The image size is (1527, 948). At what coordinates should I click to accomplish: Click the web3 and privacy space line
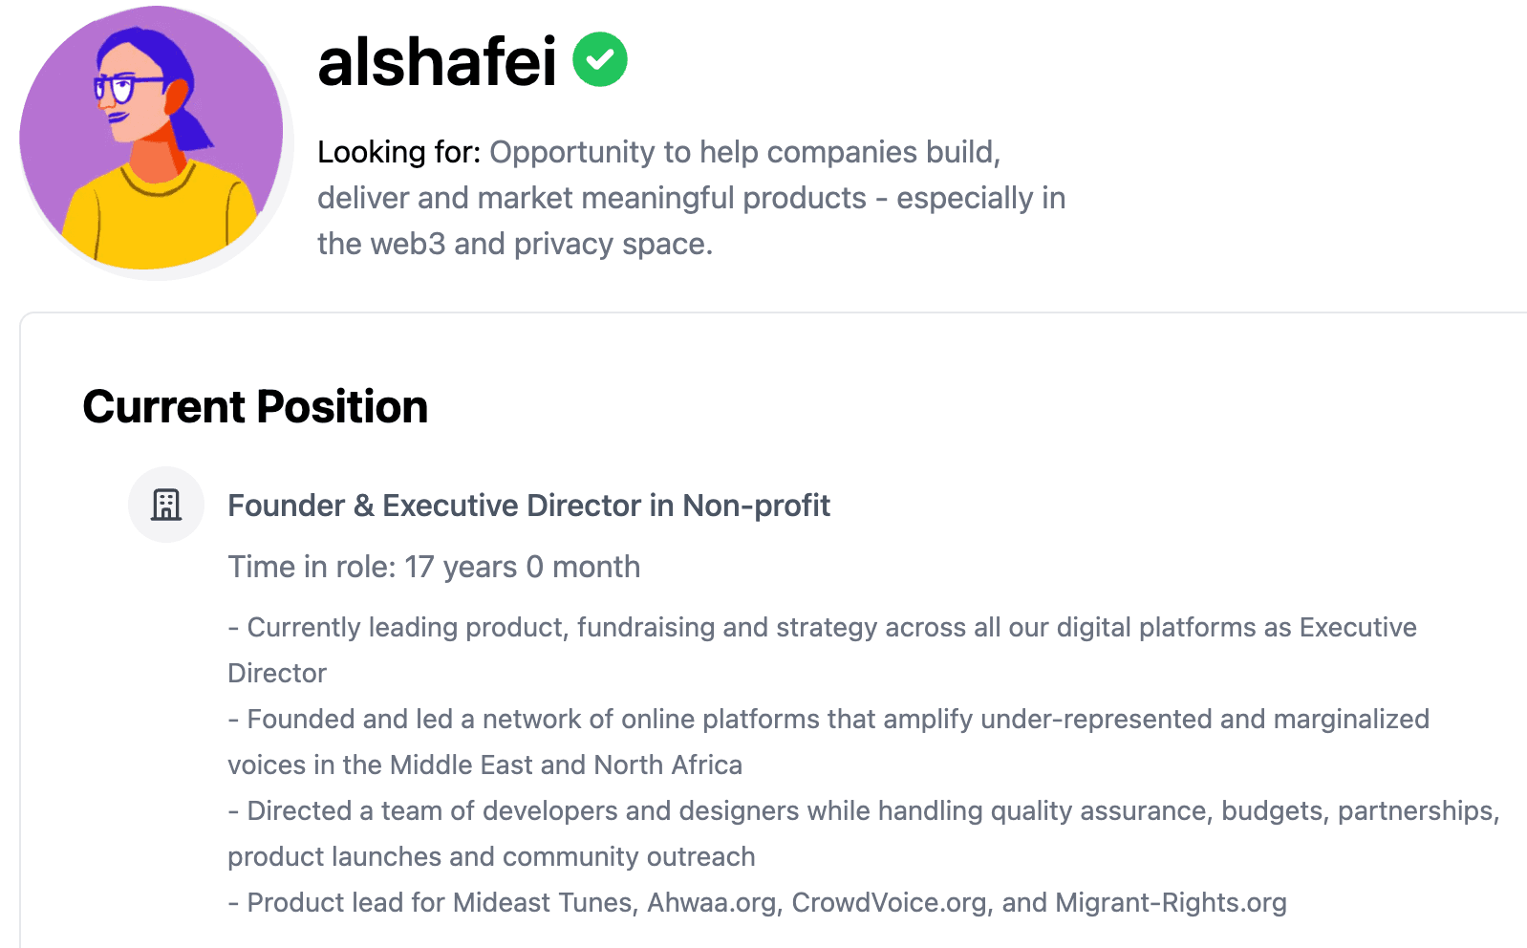point(515,244)
